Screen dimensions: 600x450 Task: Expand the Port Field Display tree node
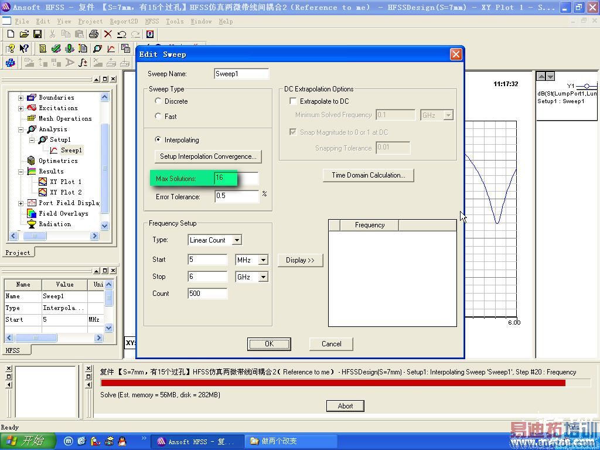click(x=21, y=203)
